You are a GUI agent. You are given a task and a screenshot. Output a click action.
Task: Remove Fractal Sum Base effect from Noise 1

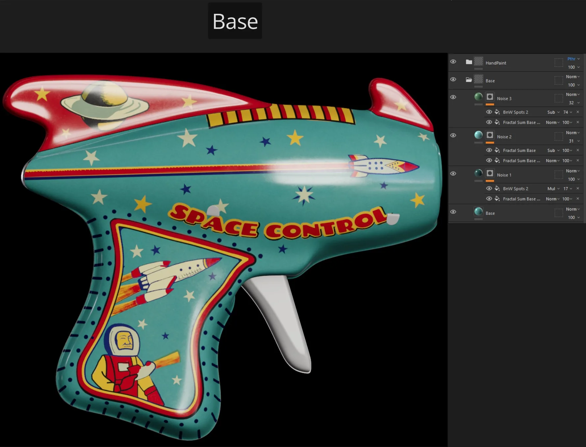click(x=578, y=199)
